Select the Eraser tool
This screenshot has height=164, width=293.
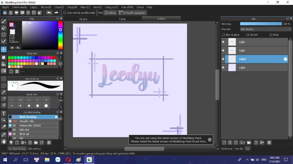click(3, 28)
